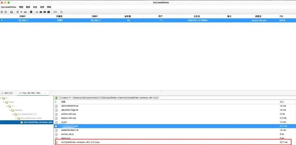Click the file icon beside ca.bin

[56, 122]
